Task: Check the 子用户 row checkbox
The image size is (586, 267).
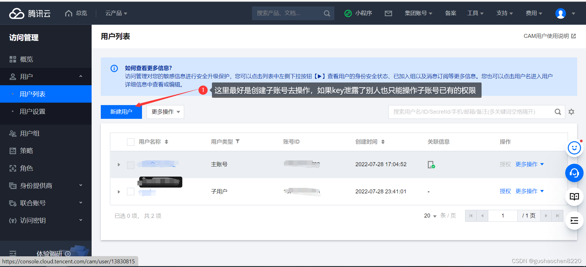Action: (131, 192)
